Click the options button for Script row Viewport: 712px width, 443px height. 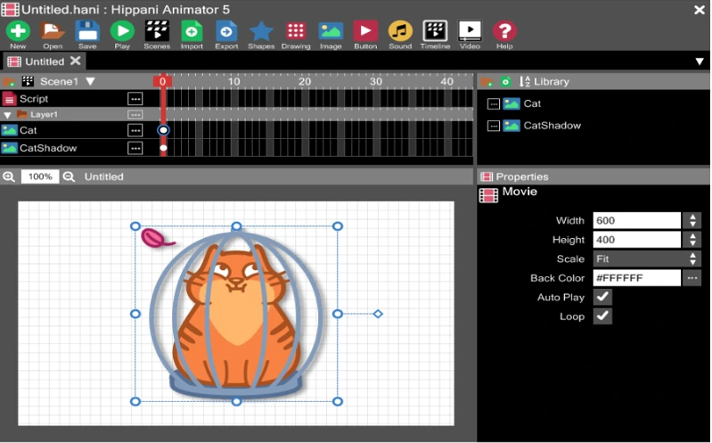pos(135,99)
